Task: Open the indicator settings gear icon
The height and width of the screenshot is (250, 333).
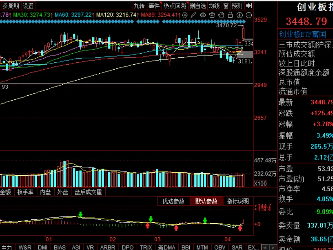Action: click(185, 15)
